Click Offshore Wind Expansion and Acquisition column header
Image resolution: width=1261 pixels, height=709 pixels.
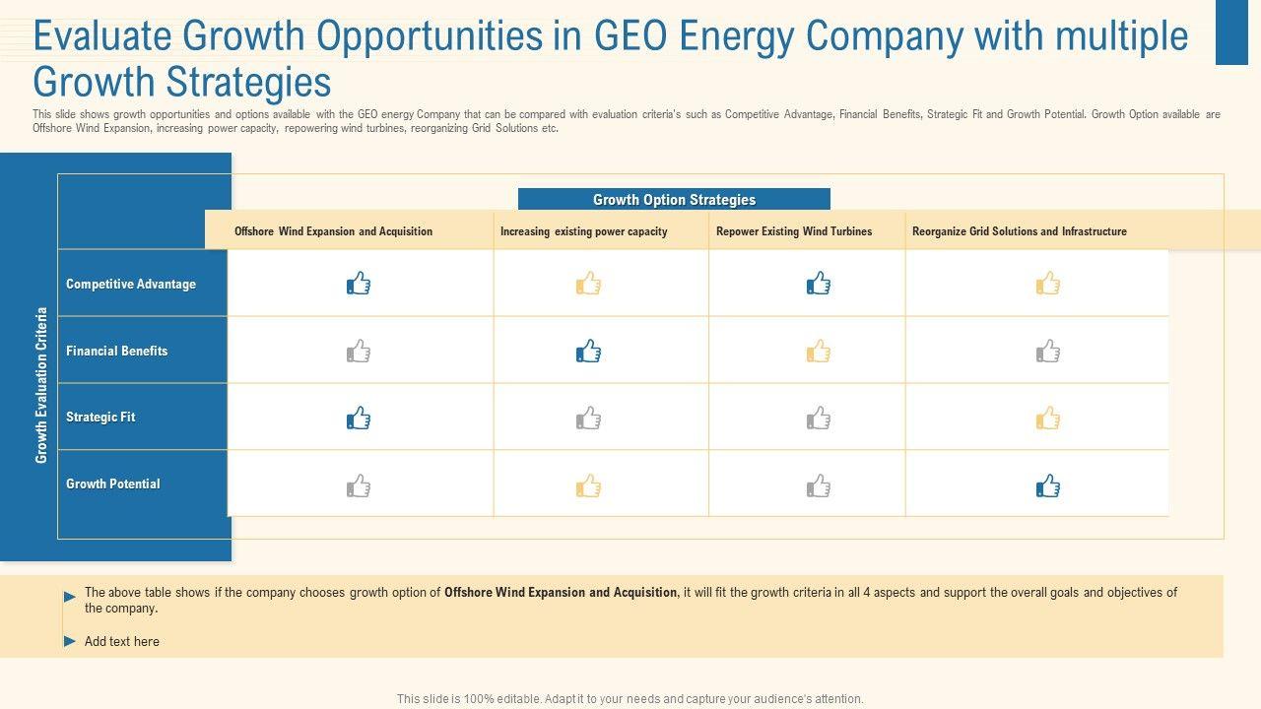[x=333, y=231]
